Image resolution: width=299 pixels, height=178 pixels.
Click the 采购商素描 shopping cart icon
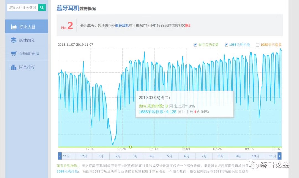click(14, 54)
